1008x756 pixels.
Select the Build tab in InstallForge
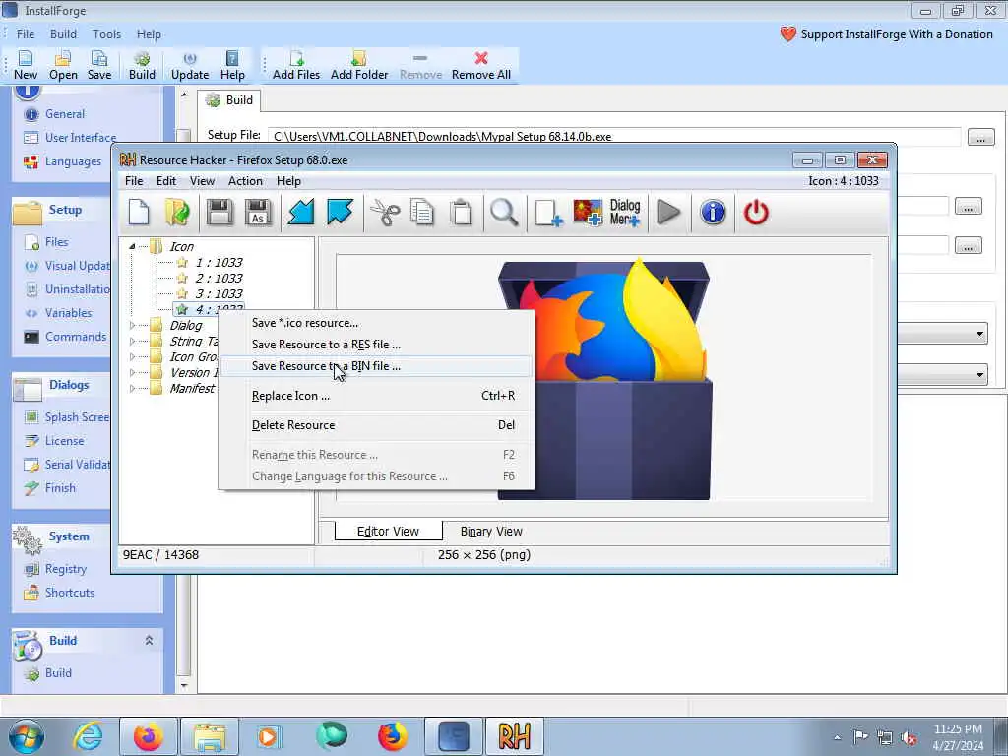click(229, 100)
